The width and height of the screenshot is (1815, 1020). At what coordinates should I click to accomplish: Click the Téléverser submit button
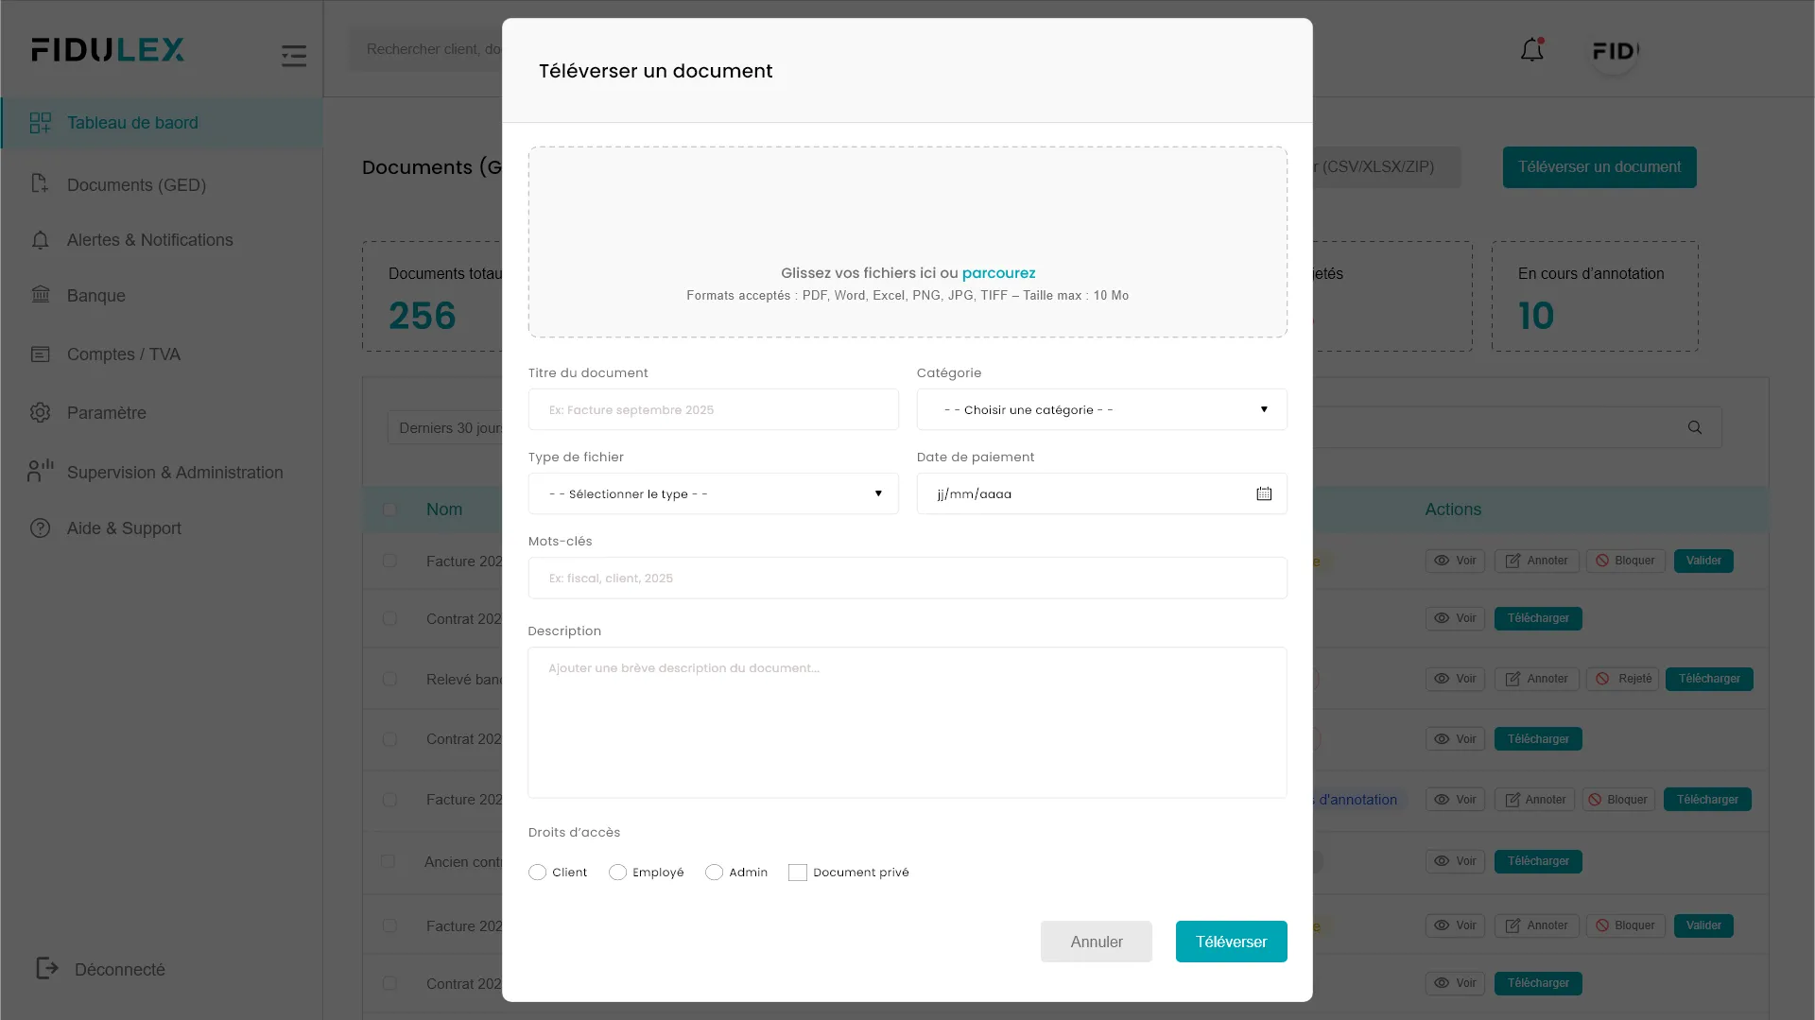pos(1231,942)
